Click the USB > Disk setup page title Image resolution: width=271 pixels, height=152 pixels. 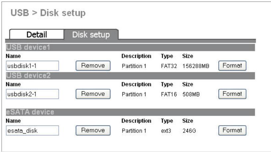tap(48, 13)
